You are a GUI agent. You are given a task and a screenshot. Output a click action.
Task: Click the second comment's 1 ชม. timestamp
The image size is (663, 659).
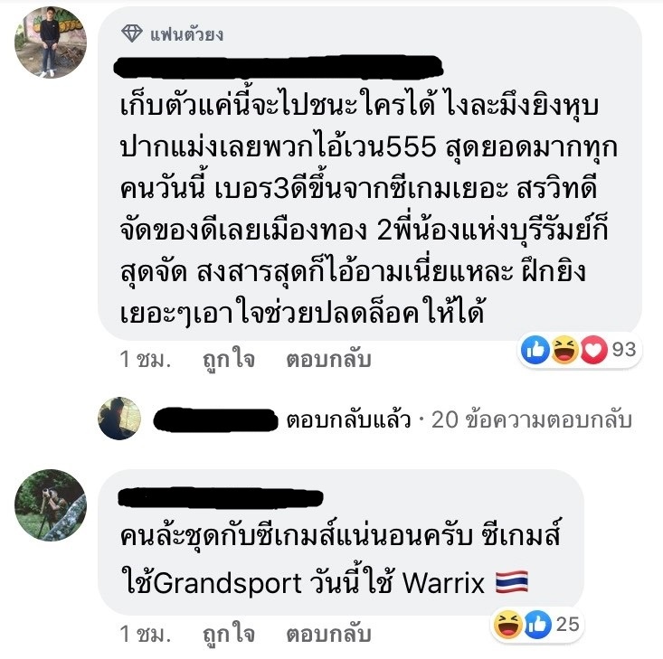point(145,634)
